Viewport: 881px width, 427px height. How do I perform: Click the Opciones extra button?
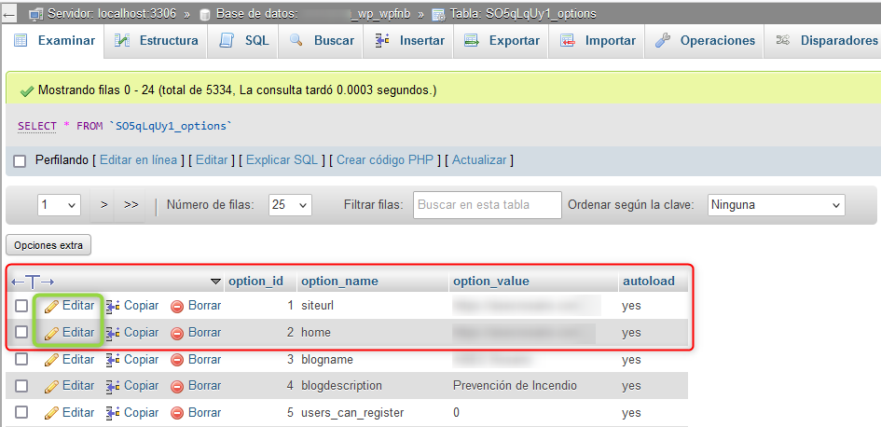coord(48,246)
